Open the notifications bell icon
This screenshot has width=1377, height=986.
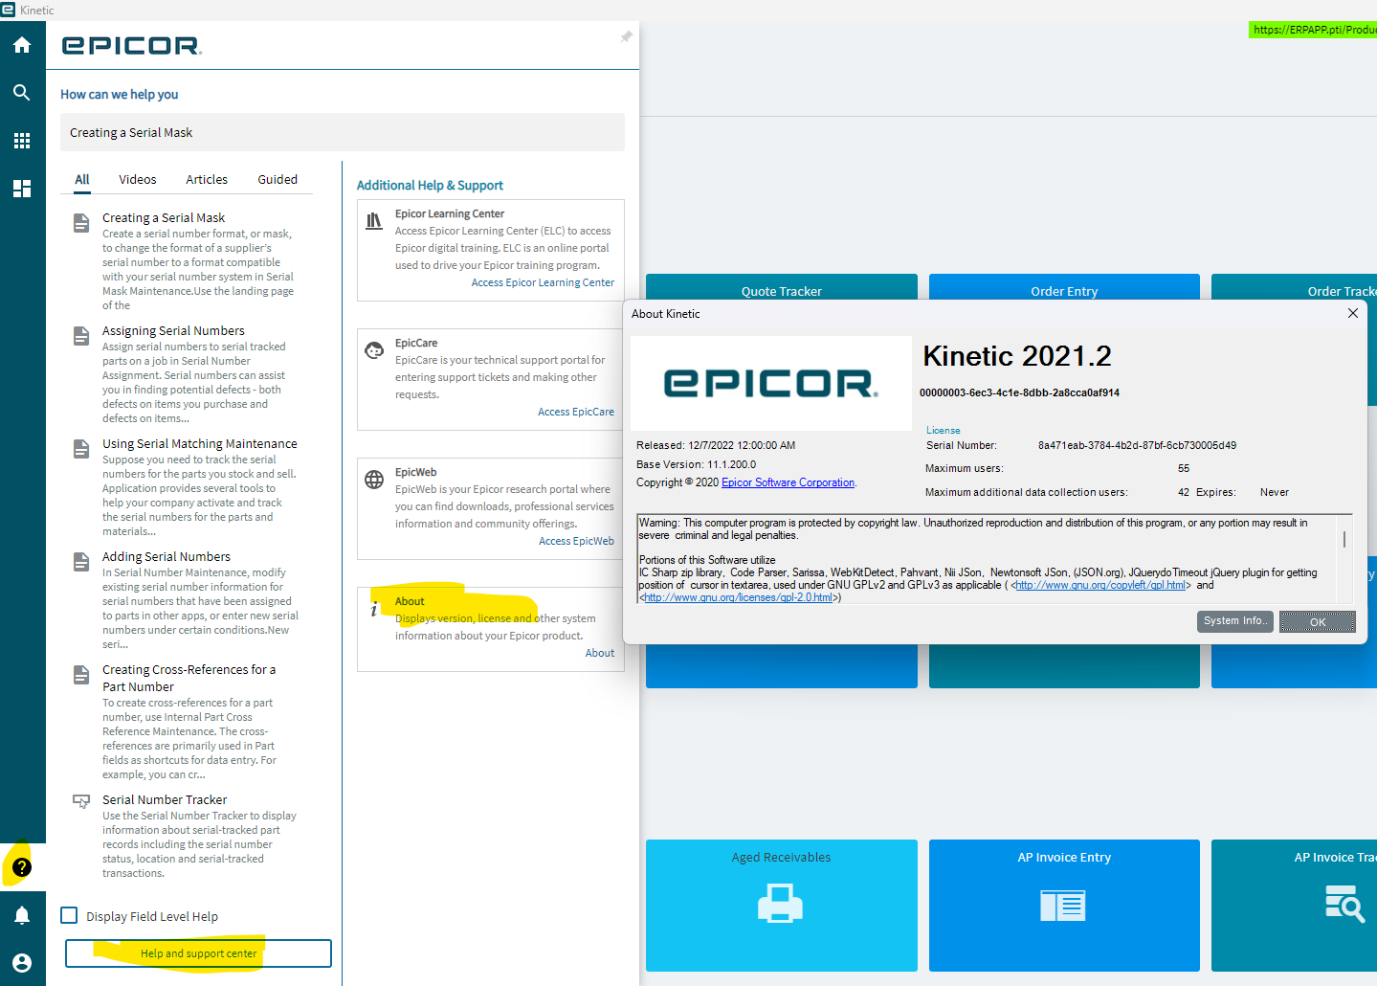tap(22, 915)
